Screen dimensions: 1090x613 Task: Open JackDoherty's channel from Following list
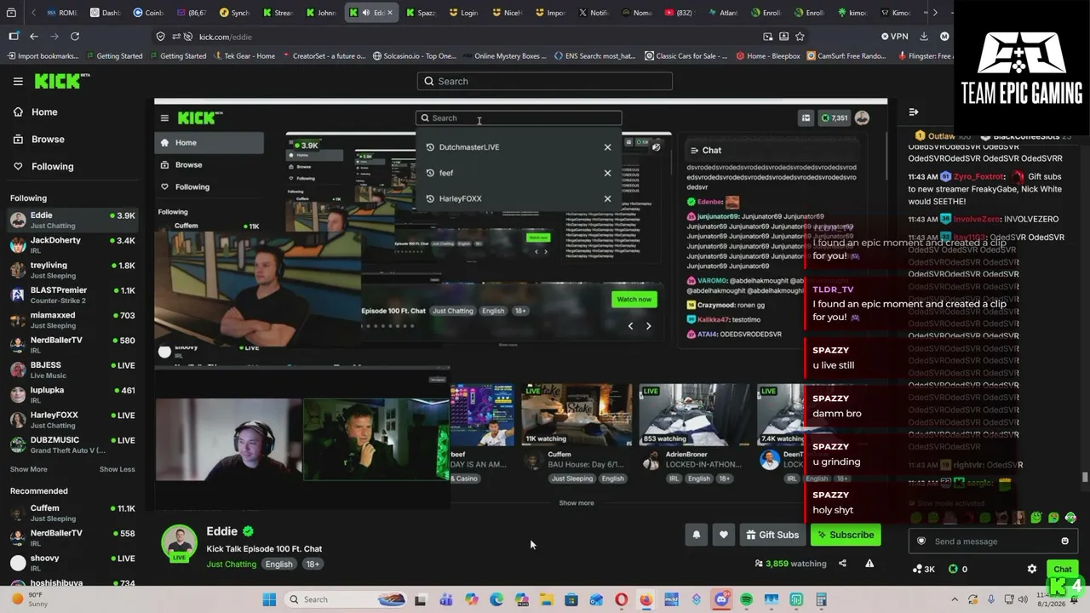point(72,245)
